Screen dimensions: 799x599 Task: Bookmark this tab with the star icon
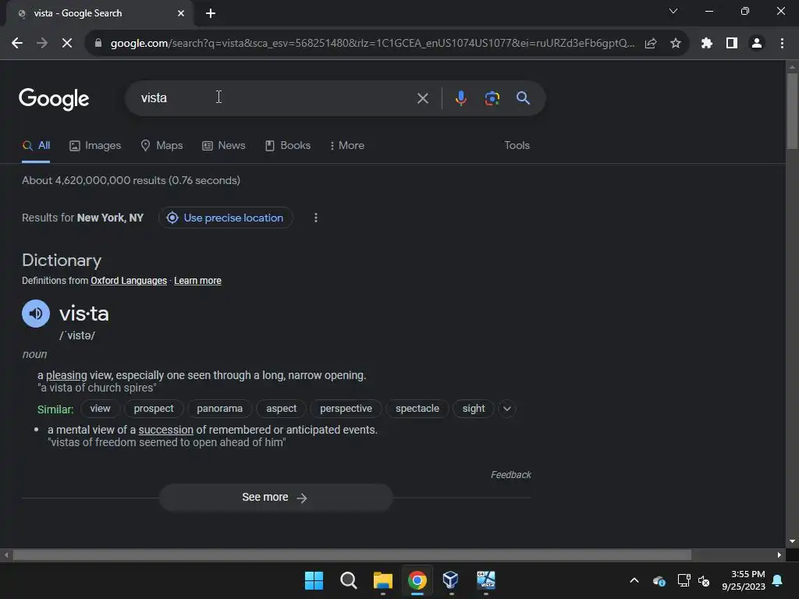click(676, 44)
